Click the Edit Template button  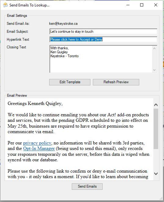point(70,82)
